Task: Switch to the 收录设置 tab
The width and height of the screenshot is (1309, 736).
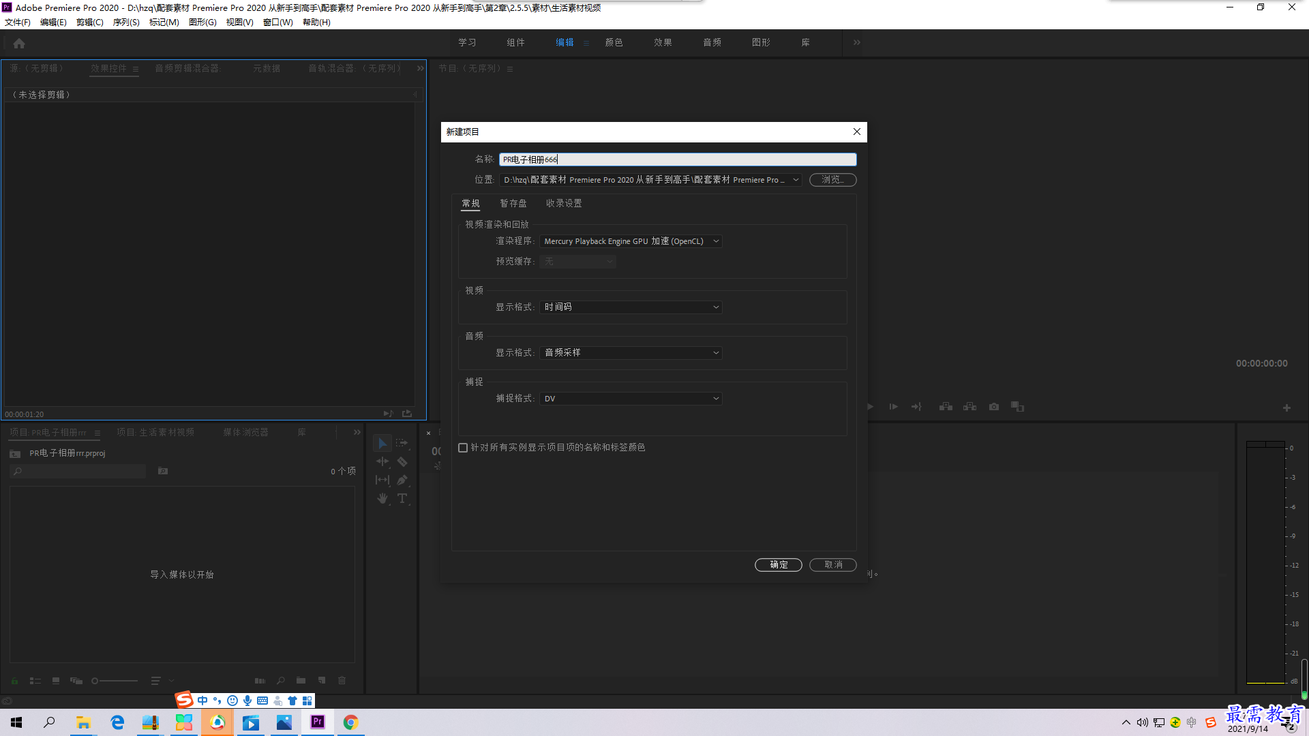Action: [564, 203]
